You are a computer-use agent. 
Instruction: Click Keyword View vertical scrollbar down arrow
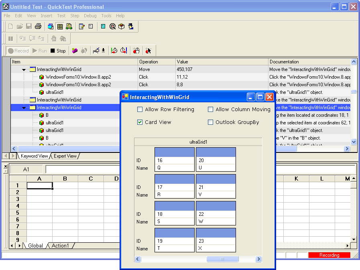pos(354,142)
